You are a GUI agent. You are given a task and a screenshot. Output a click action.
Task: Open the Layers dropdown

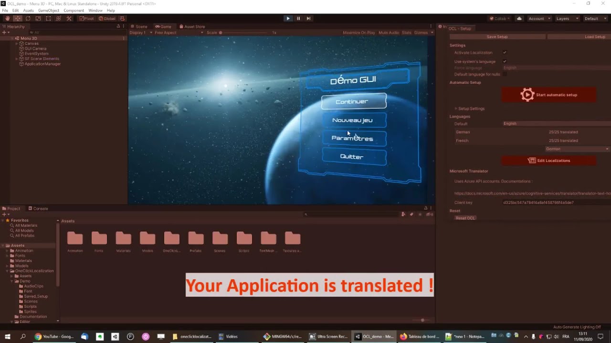567,19
